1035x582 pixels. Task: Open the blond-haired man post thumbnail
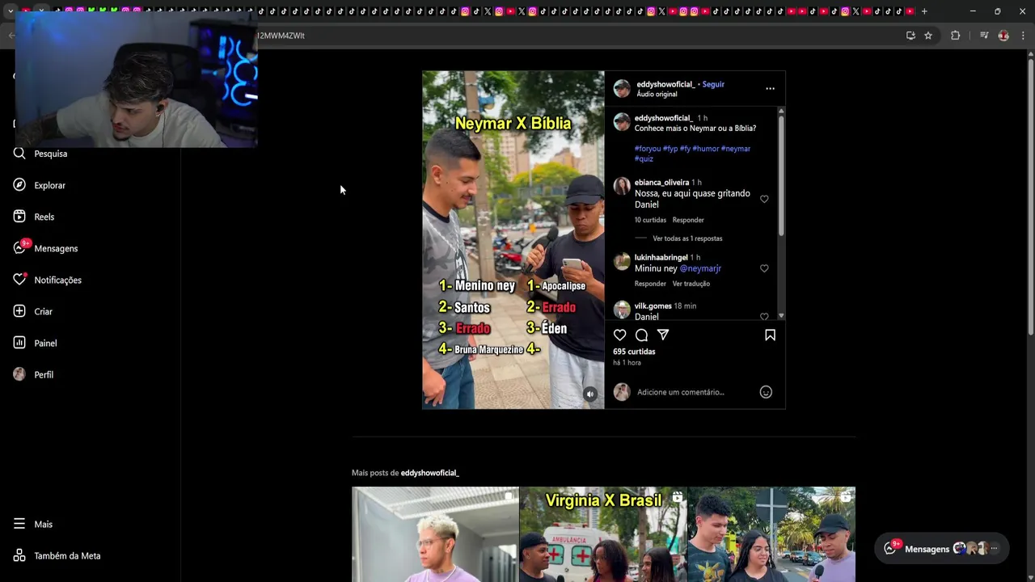tap(435, 534)
